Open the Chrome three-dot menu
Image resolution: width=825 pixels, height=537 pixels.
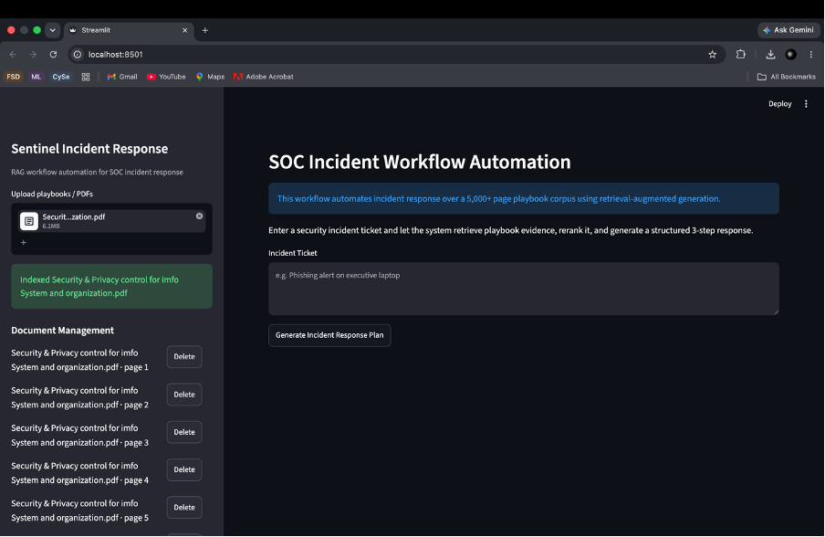(810, 54)
